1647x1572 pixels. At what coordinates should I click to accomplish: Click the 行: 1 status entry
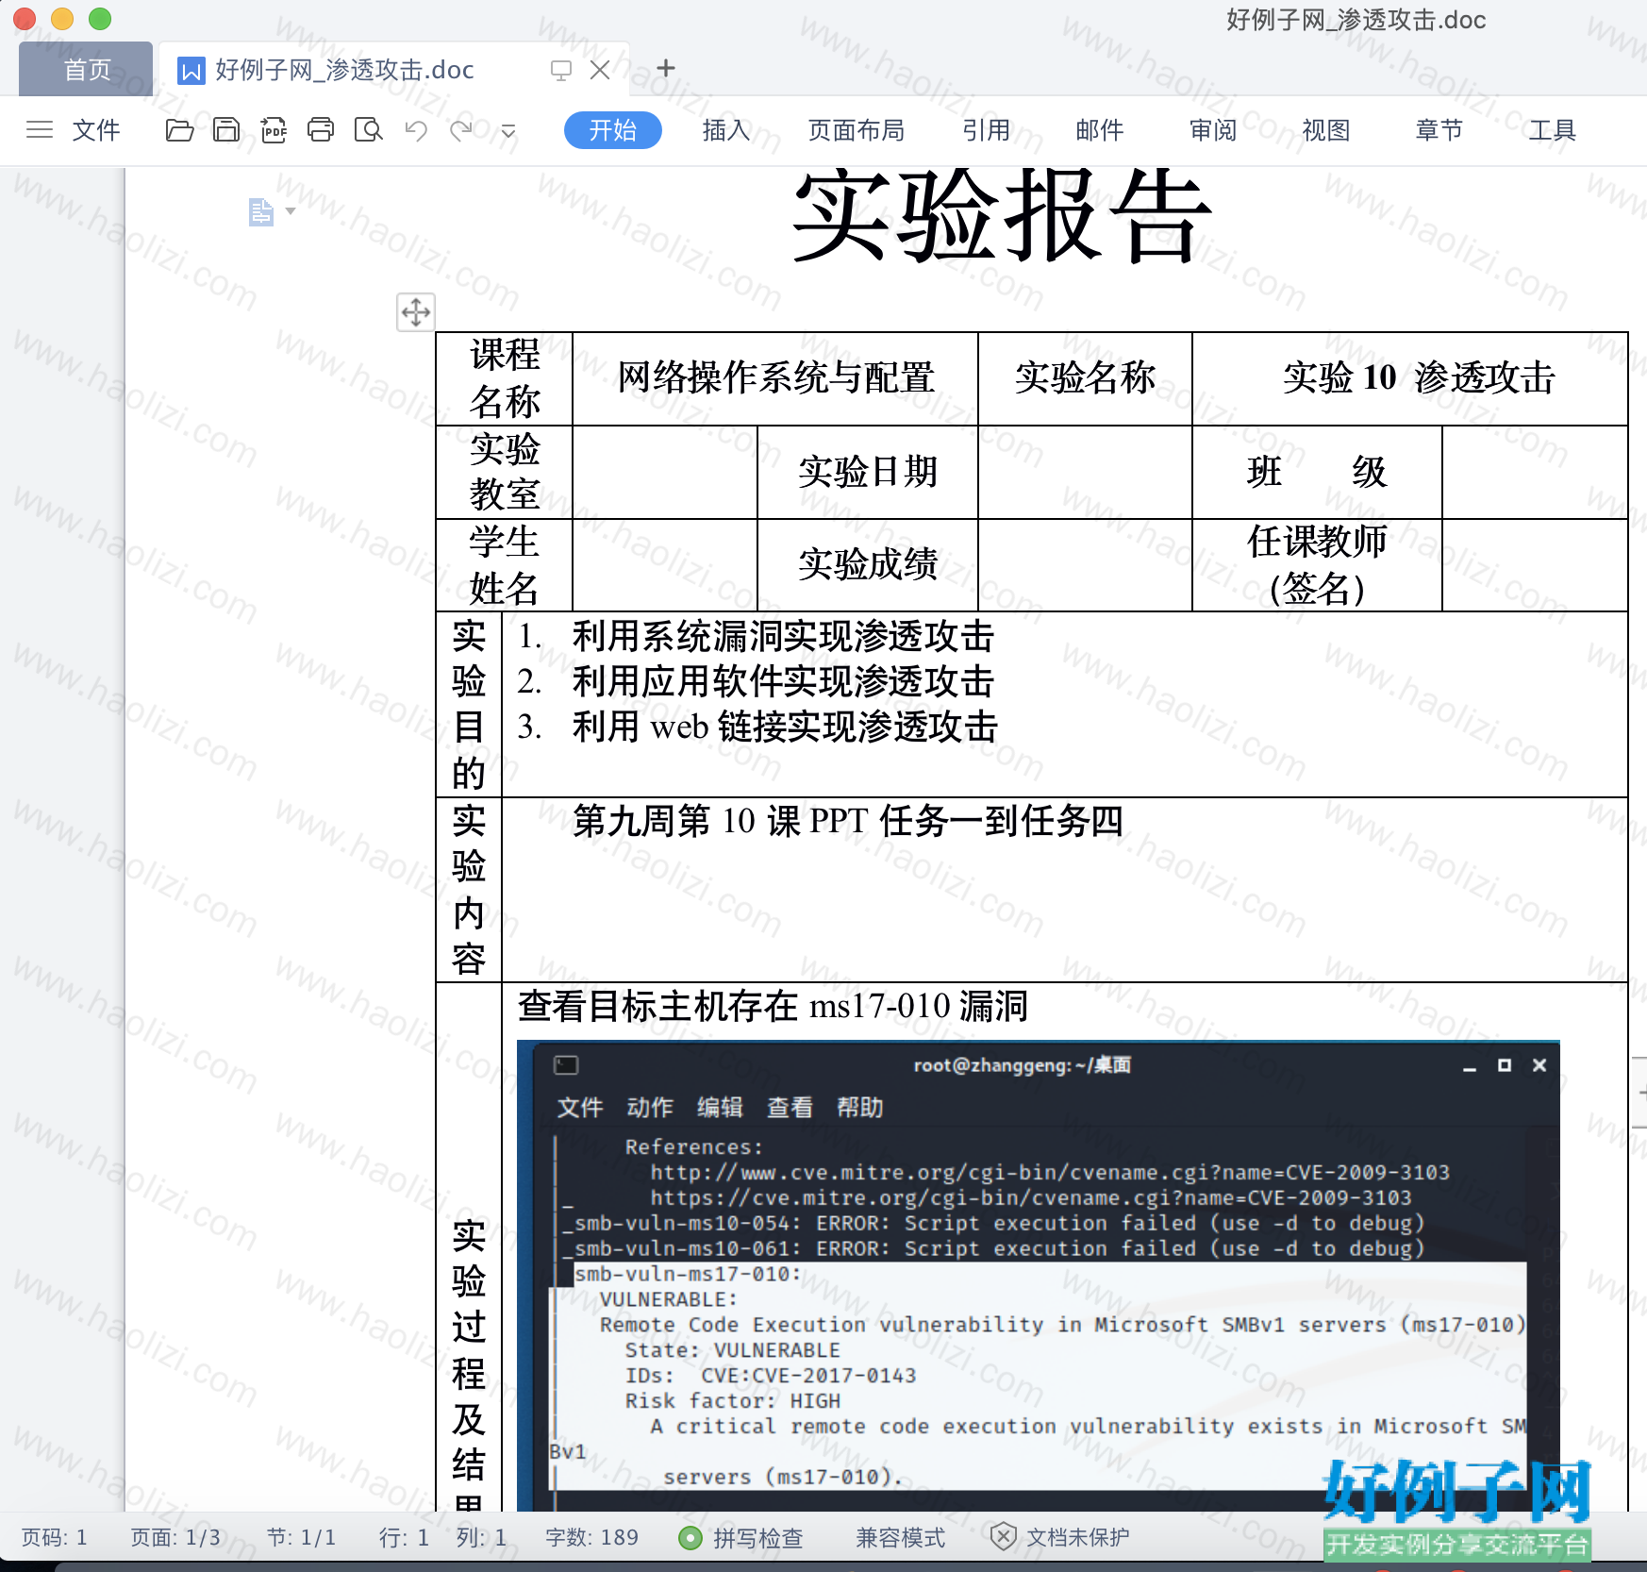[x=405, y=1538]
